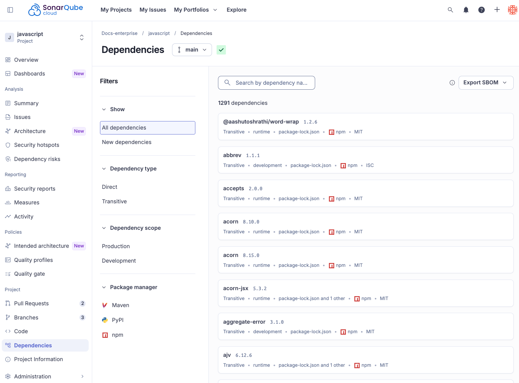This screenshot has height=383, width=519.
Task: Filter by PyPI package manager
Action: 148,320
